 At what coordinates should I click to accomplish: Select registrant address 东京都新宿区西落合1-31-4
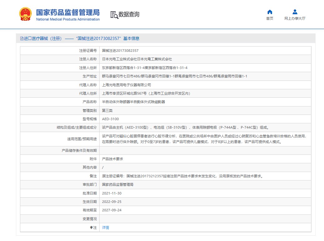tap(123, 68)
